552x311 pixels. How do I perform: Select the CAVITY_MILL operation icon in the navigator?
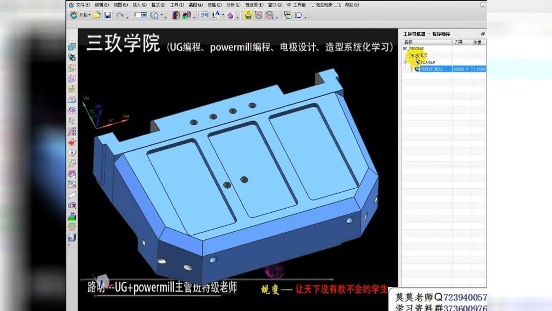tap(417, 68)
